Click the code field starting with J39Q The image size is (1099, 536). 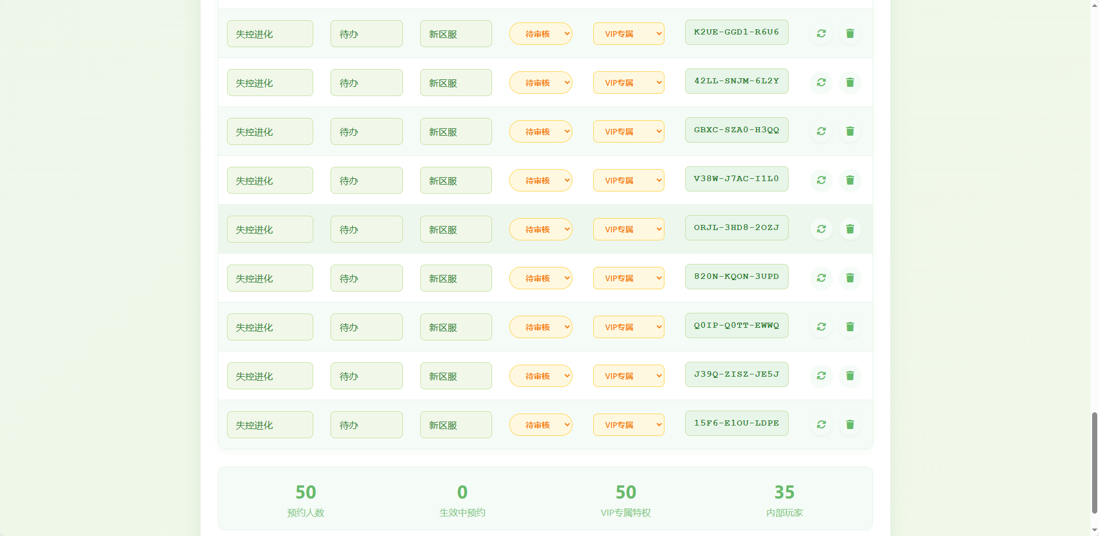tap(737, 374)
